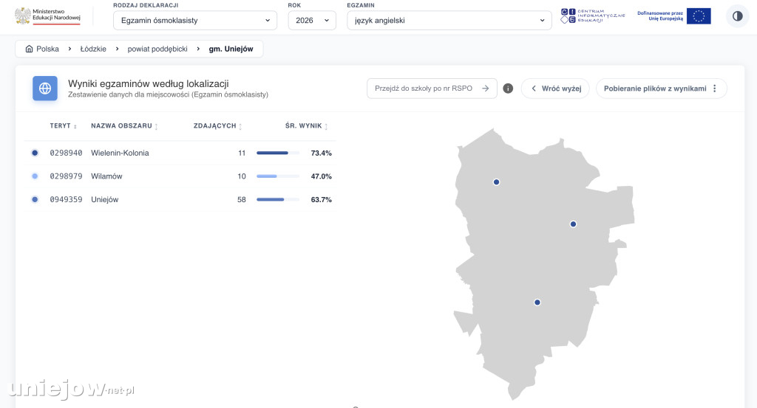Click the home icon in breadcrumb

(x=29, y=49)
